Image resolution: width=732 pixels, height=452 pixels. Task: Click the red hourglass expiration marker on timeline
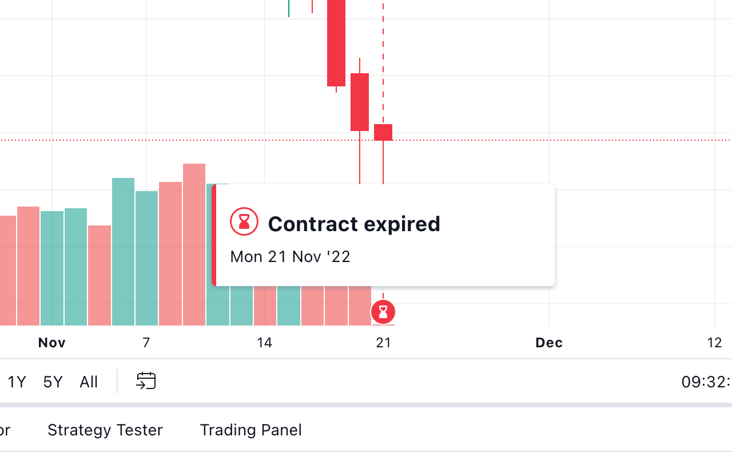[x=383, y=312]
